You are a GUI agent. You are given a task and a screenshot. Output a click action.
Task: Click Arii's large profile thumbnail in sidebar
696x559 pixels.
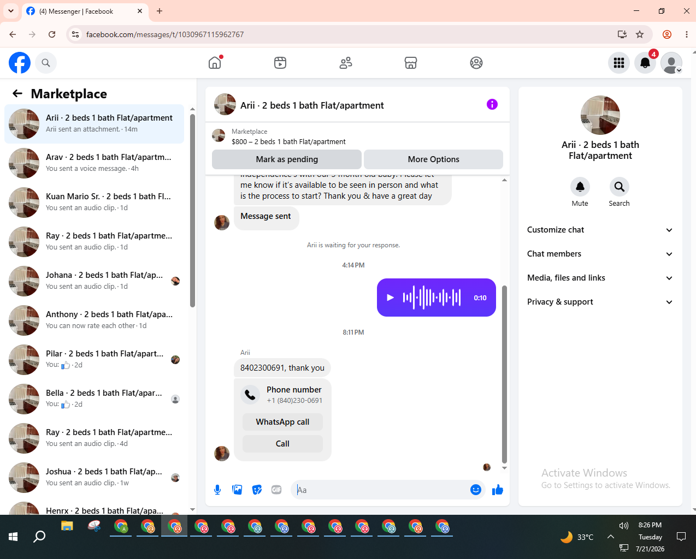click(x=600, y=115)
